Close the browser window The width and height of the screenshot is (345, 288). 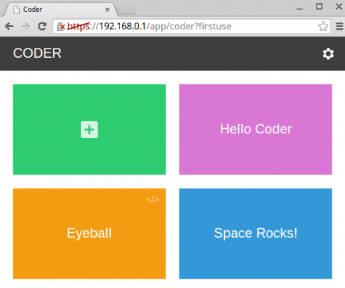point(339,7)
